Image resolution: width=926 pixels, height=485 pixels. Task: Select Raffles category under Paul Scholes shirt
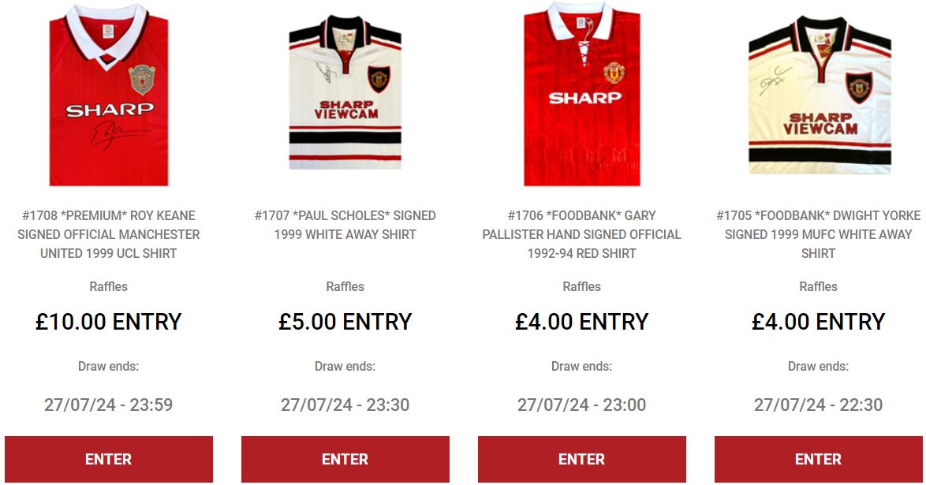pos(345,286)
